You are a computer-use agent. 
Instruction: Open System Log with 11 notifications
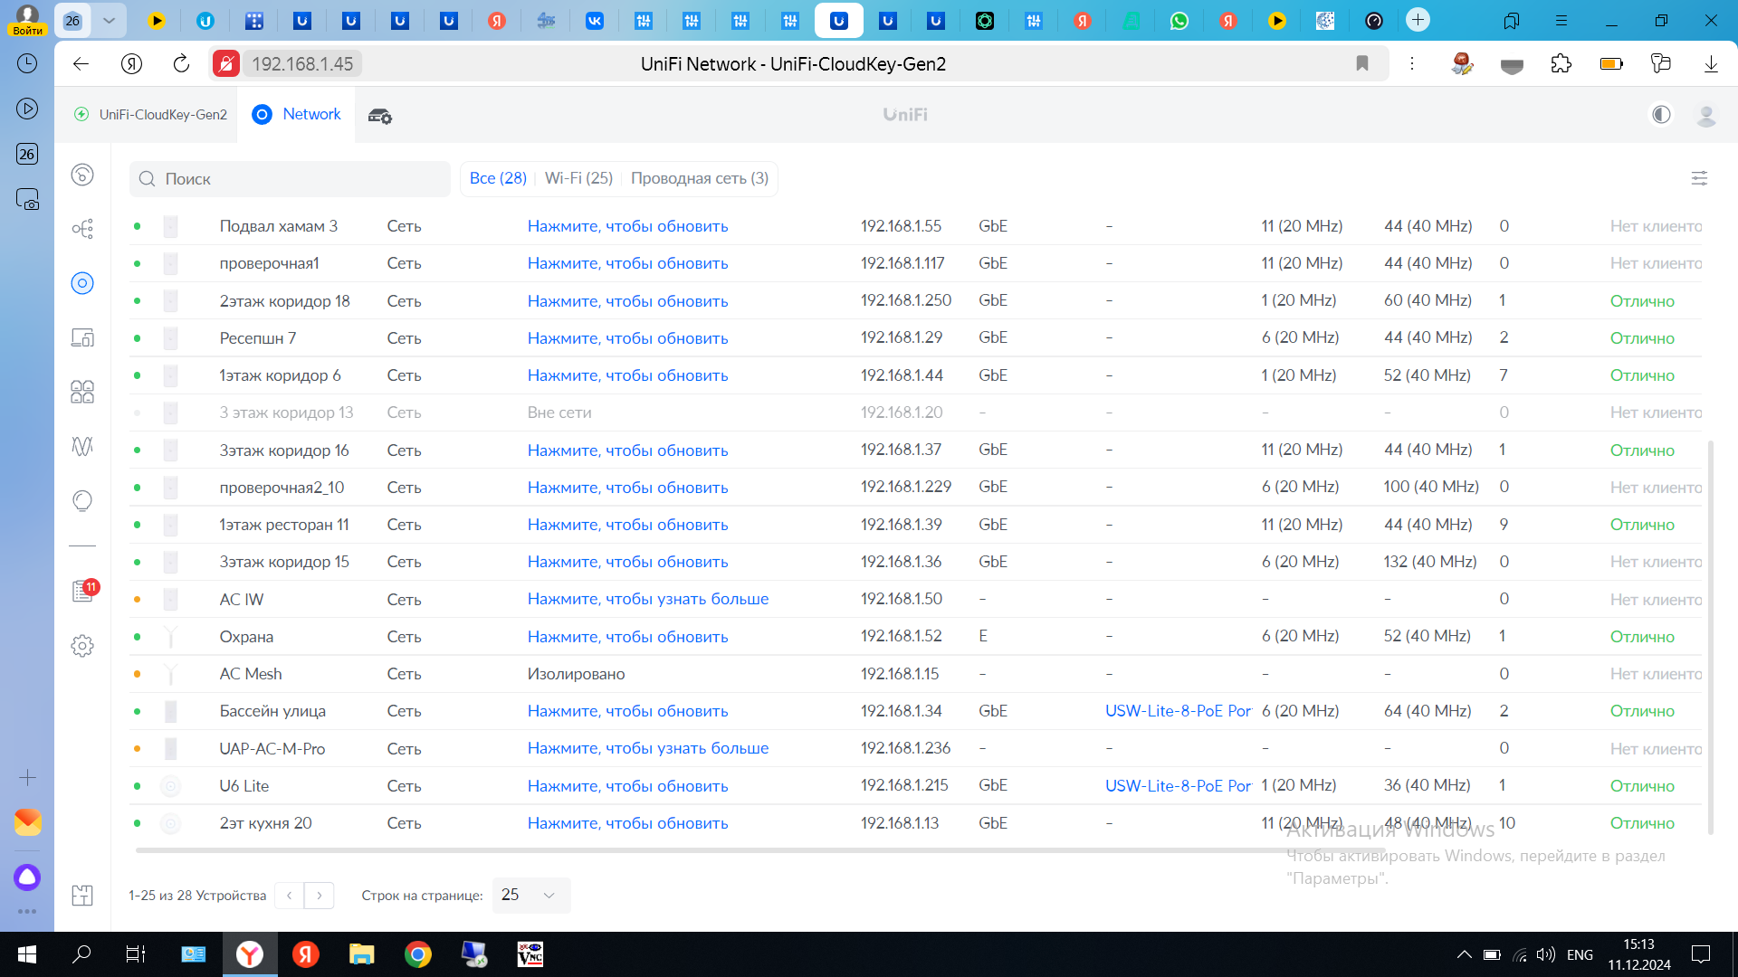tap(82, 591)
